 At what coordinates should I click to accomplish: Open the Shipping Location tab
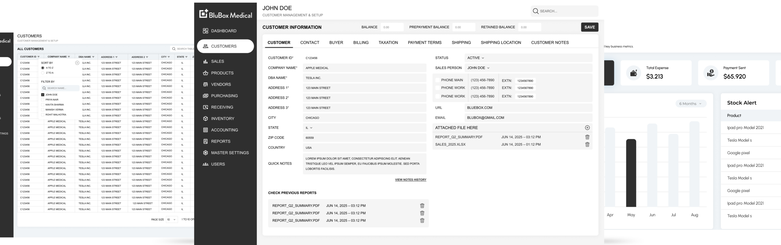[x=501, y=43]
